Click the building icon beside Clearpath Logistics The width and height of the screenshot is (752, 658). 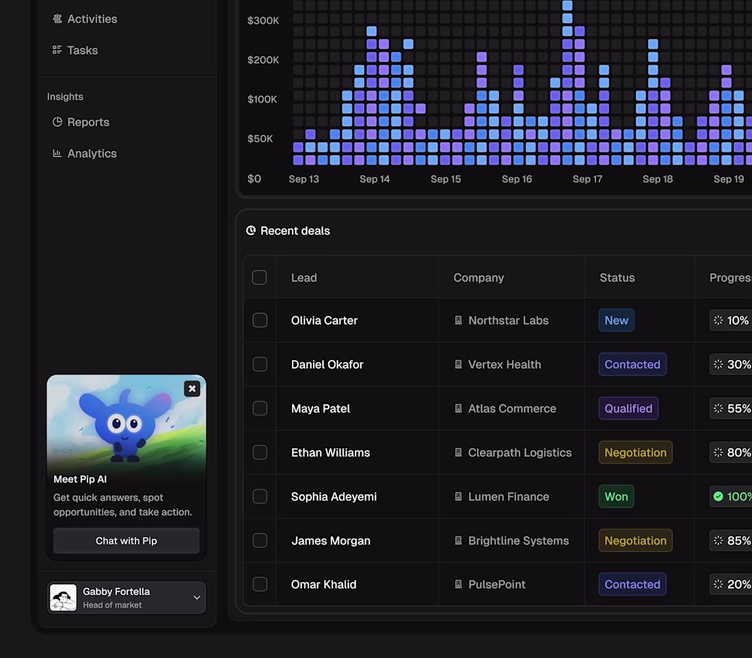459,452
